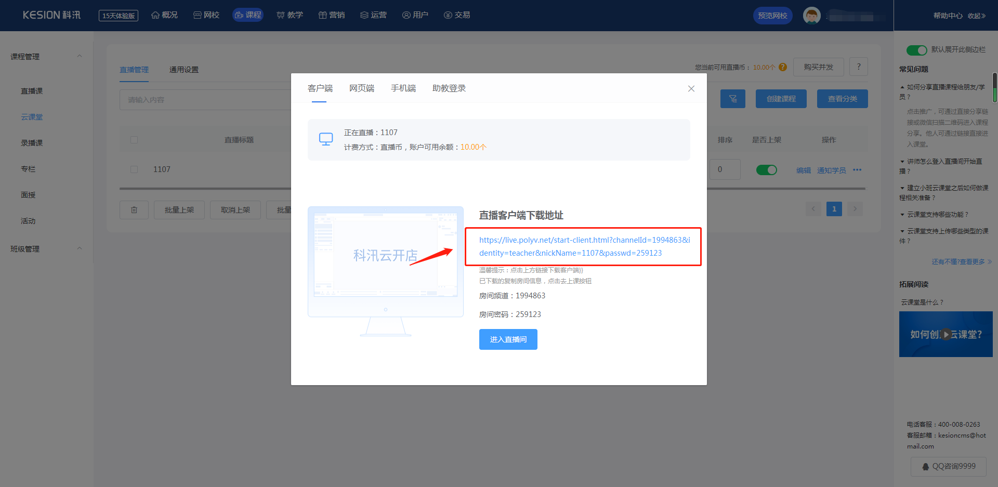
Task: Toggle the 1107 course listing switch
Action: coord(766,170)
